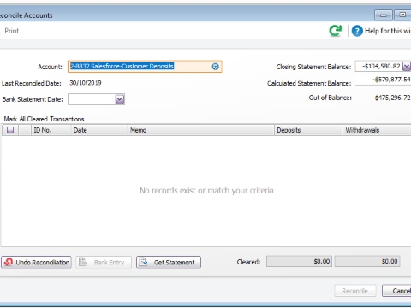This screenshot has height=308, width=411.
Task: Click the Cleared withdrawals total field
Action: tap(367, 261)
